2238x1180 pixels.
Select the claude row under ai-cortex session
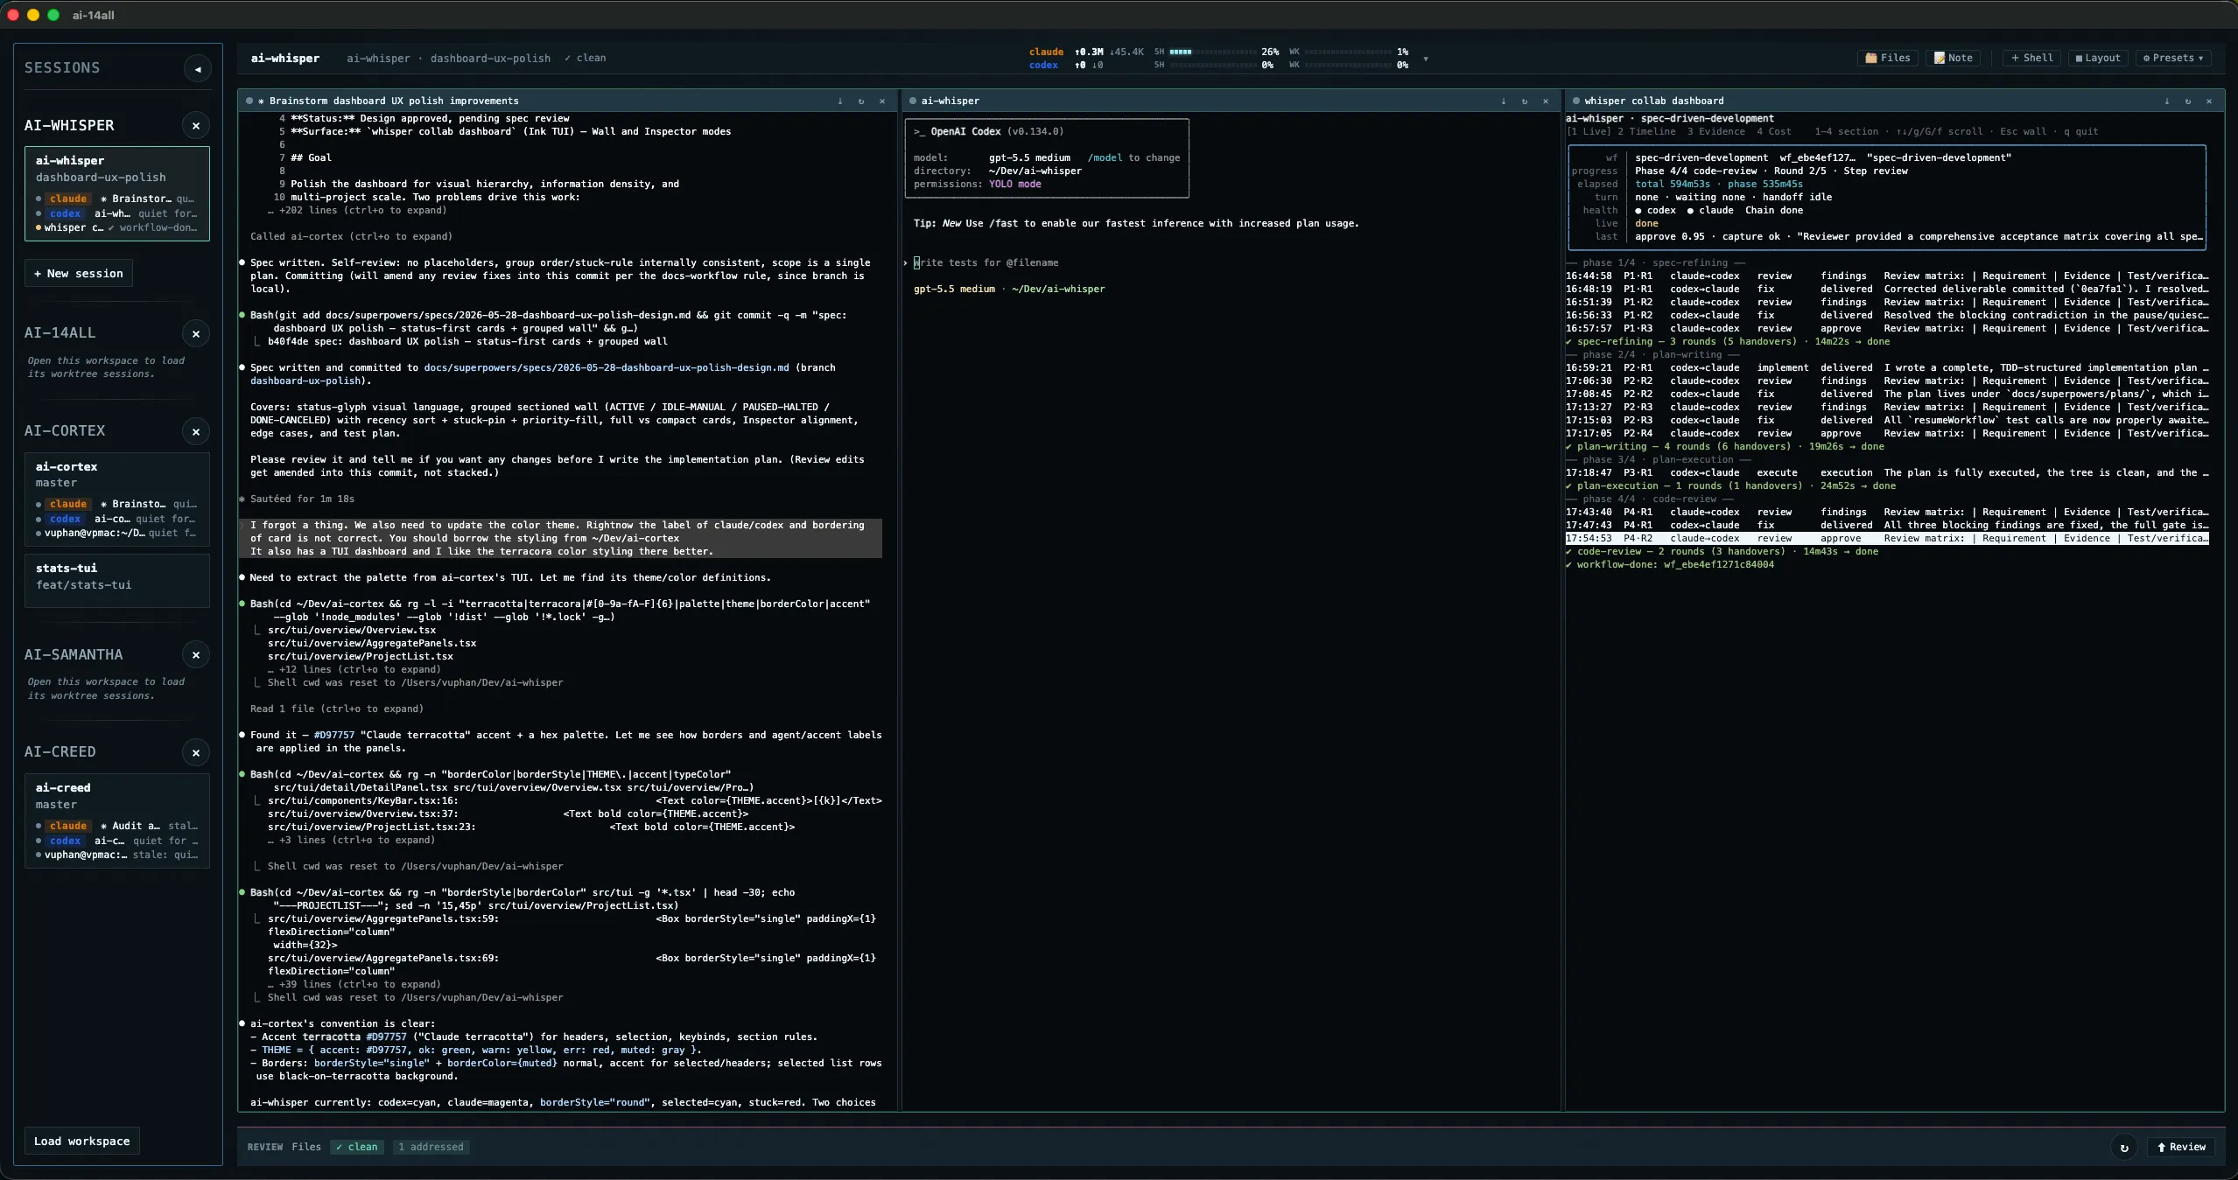(x=117, y=505)
